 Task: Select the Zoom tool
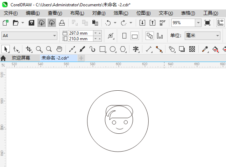[39, 49]
